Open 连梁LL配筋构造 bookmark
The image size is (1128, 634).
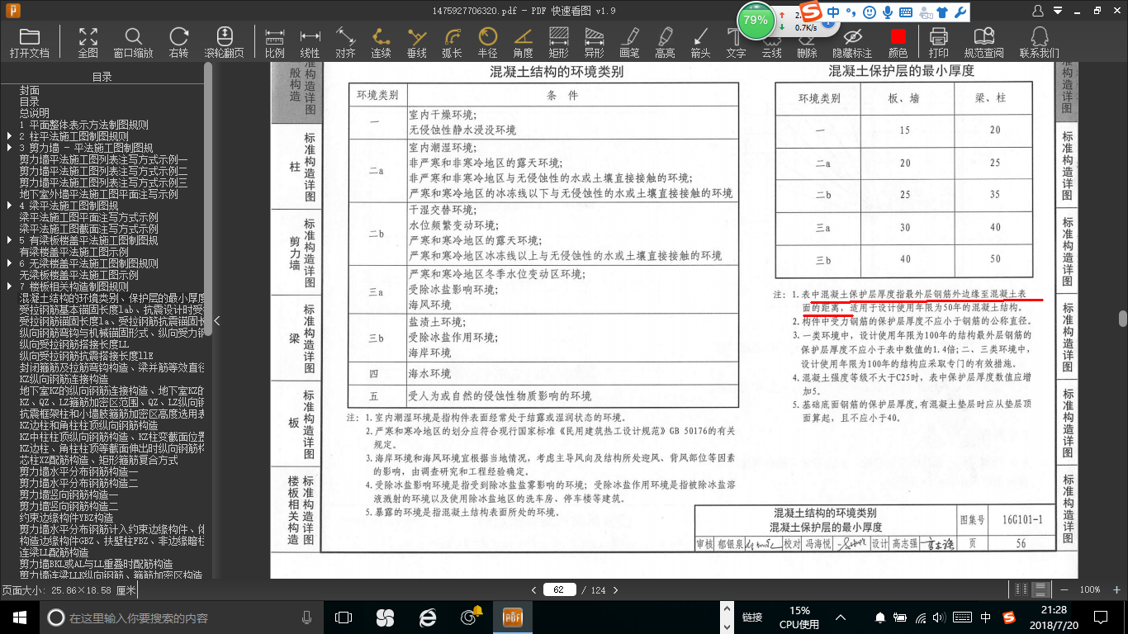tap(55, 552)
